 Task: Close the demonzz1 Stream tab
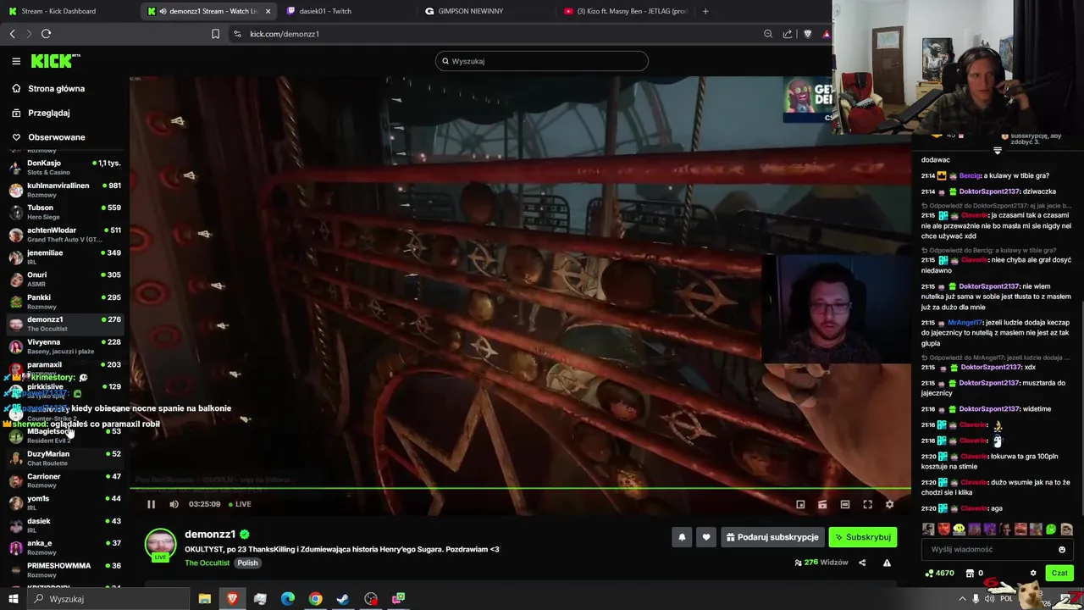(268, 11)
